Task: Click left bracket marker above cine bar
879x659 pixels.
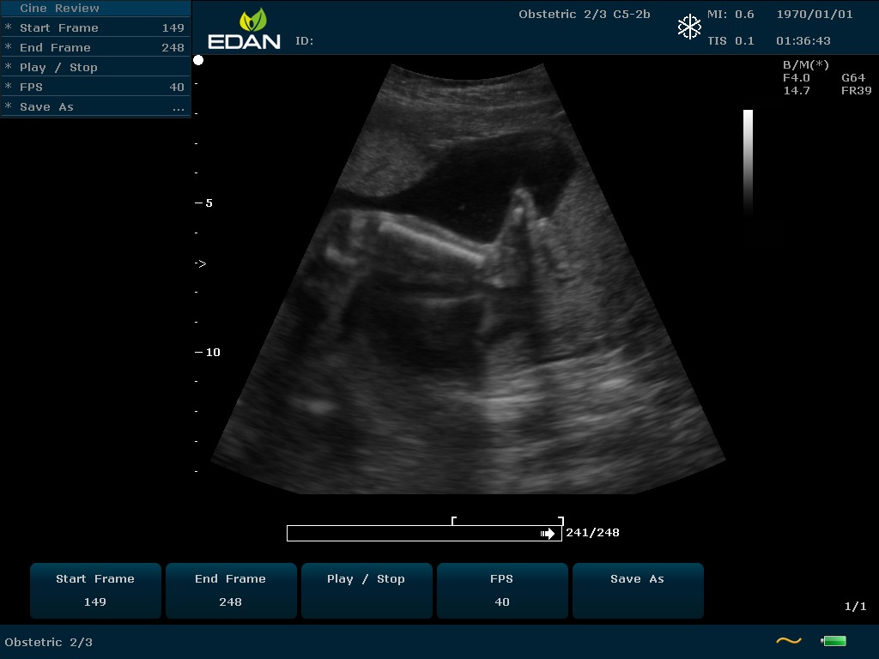Action: point(454,520)
